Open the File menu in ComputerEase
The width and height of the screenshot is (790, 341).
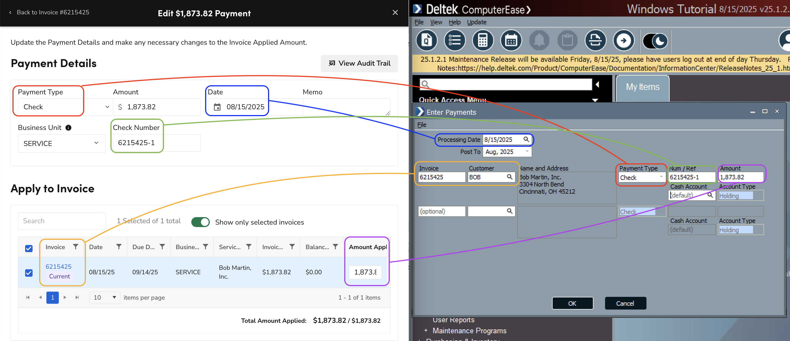[419, 22]
